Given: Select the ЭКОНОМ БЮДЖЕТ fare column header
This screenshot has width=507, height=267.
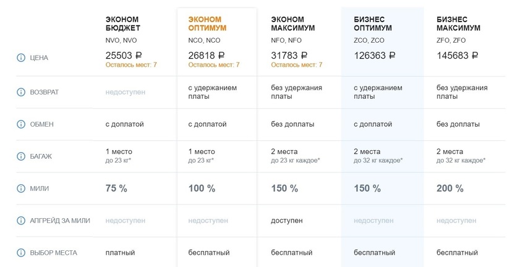Looking at the screenshot, I should (123, 23).
